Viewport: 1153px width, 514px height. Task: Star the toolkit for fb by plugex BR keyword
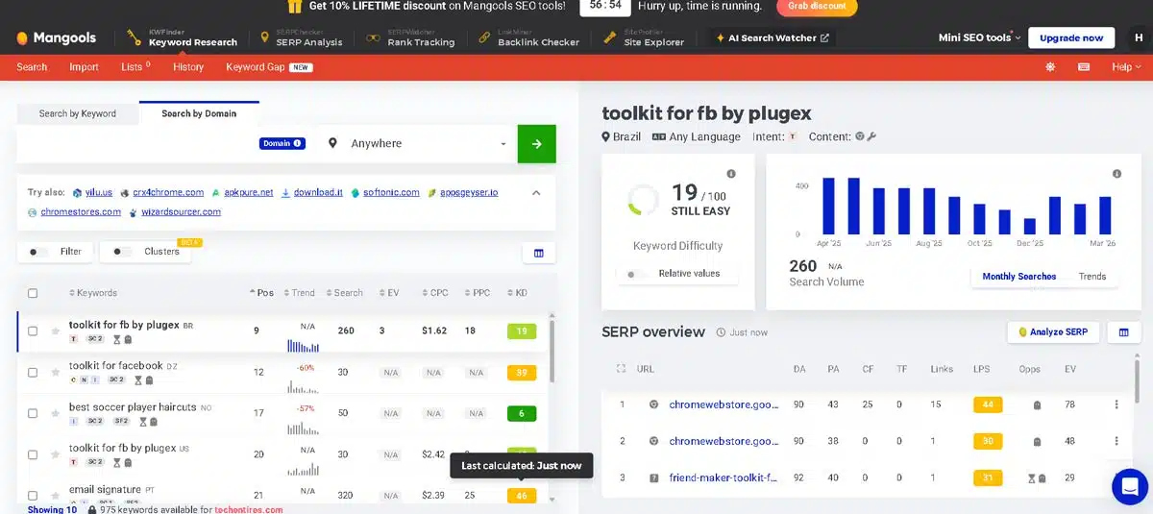point(57,330)
